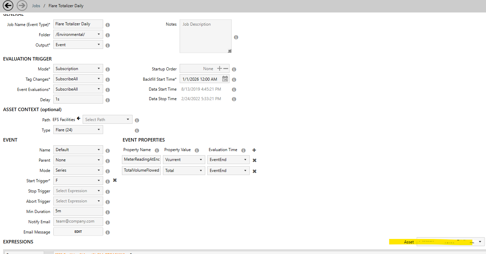Click into the Notes job description box
This screenshot has width=486, height=254.
pyautogui.click(x=205, y=36)
